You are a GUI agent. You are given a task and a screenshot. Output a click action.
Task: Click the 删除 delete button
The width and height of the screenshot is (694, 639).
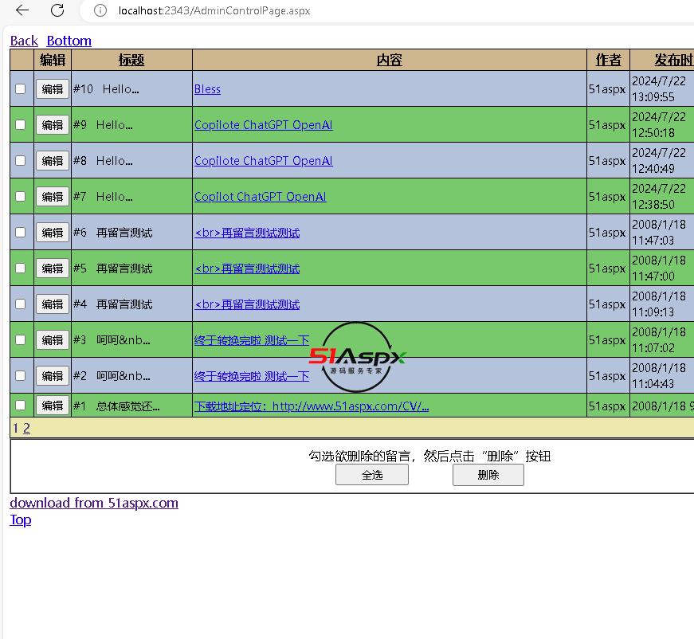488,475
